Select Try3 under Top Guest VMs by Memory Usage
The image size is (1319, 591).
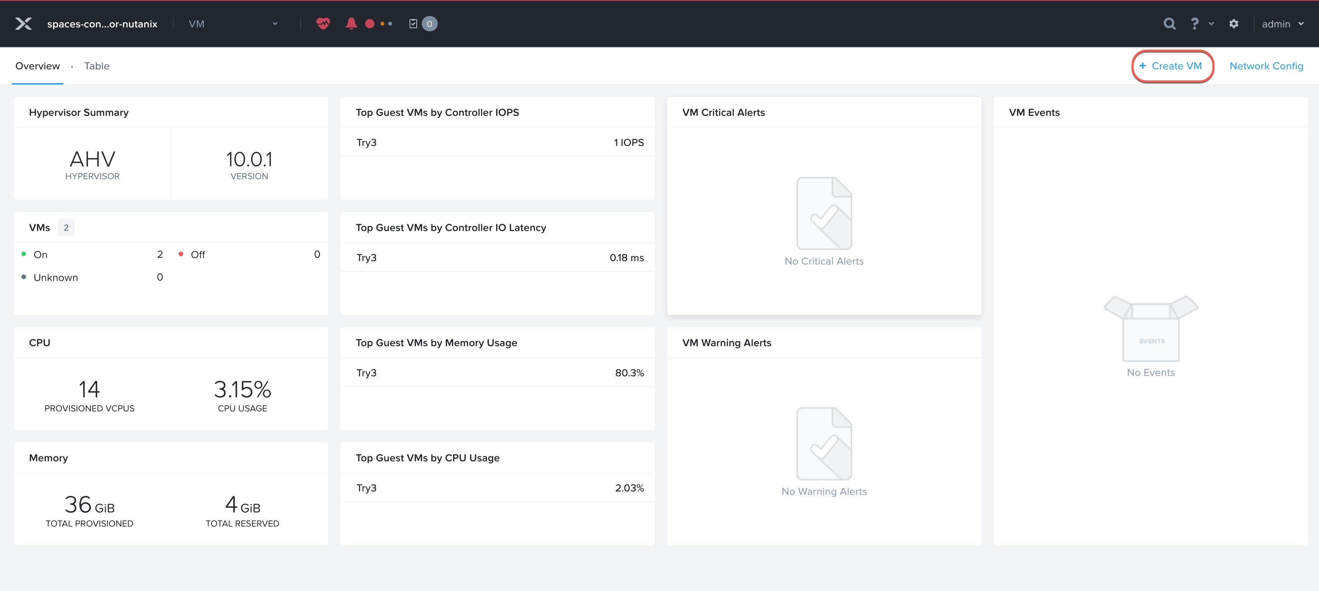click(x=366, y=373)
